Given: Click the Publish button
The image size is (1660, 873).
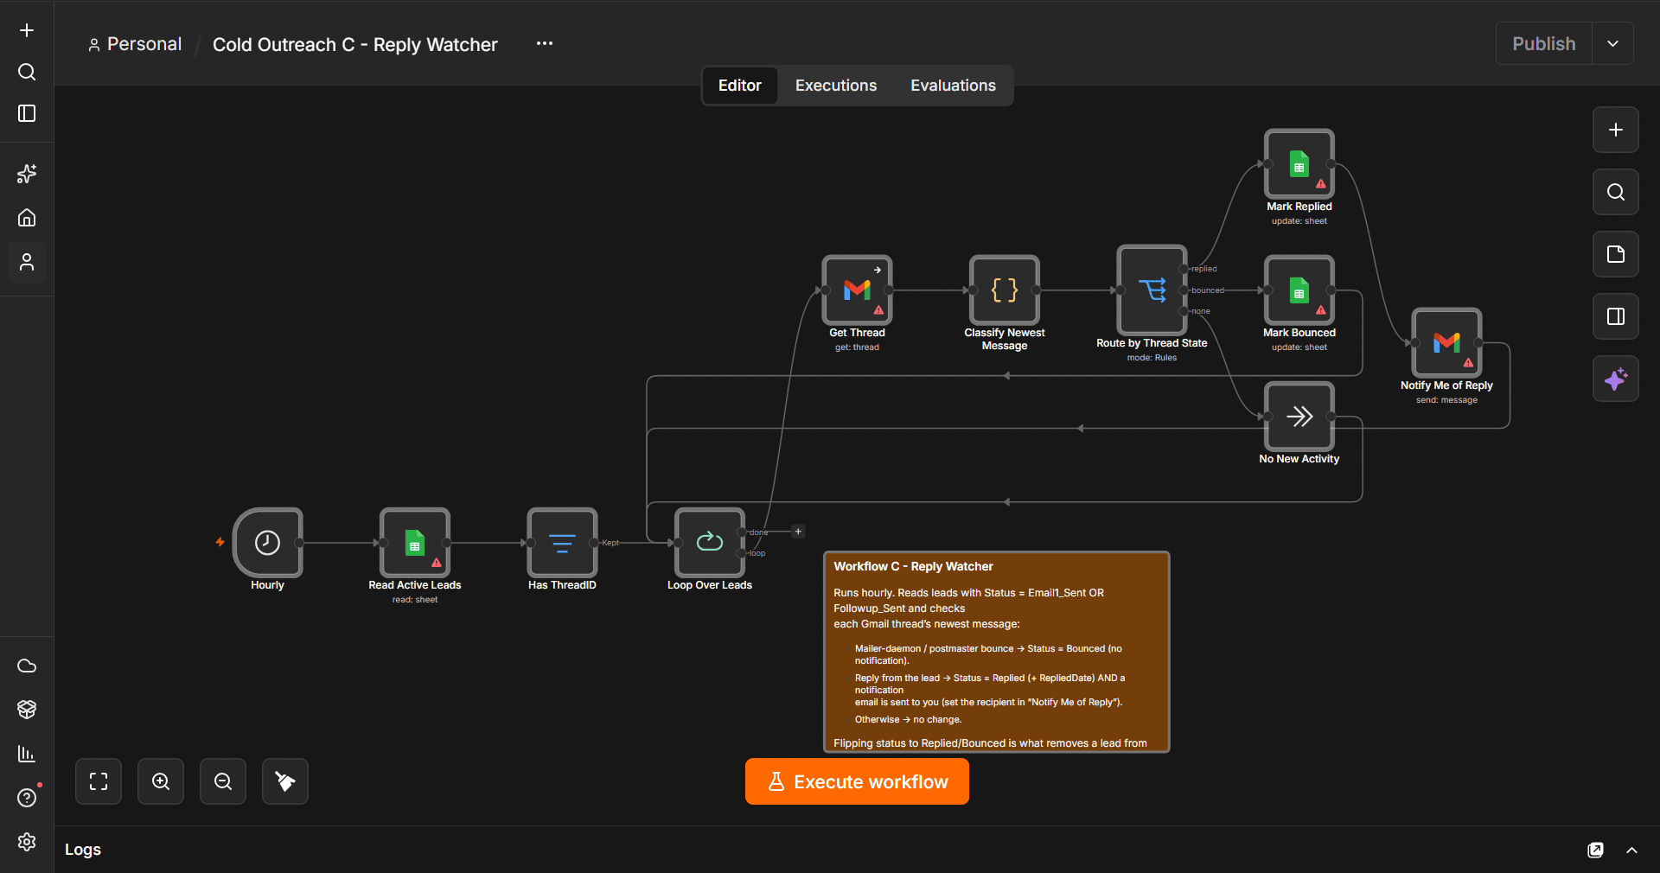Looking at the screenshot, I should [x=1544, y=43].
